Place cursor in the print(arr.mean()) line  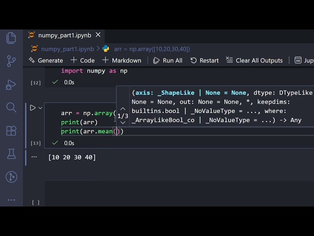pyautogui.click(x=92, y=131)
